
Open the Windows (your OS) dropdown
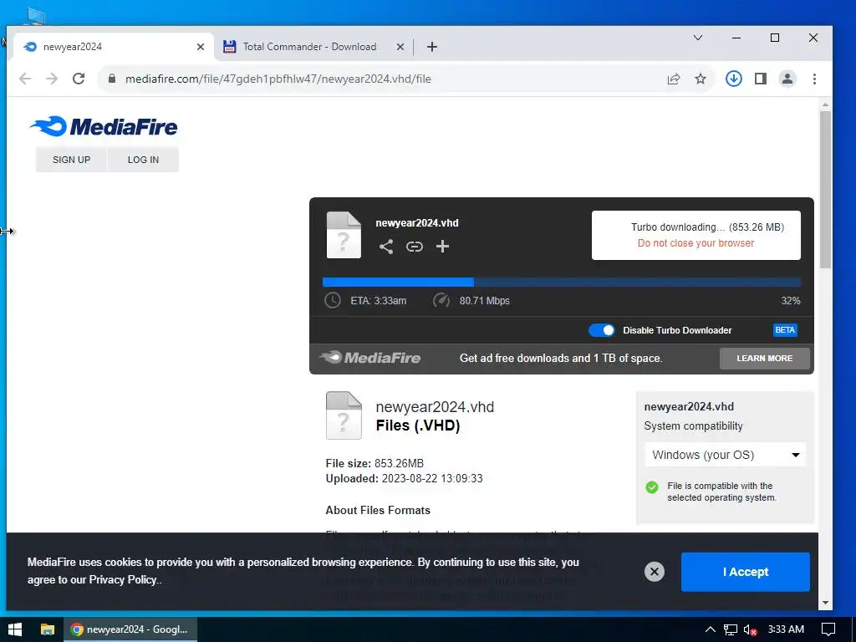click(726, 455)
